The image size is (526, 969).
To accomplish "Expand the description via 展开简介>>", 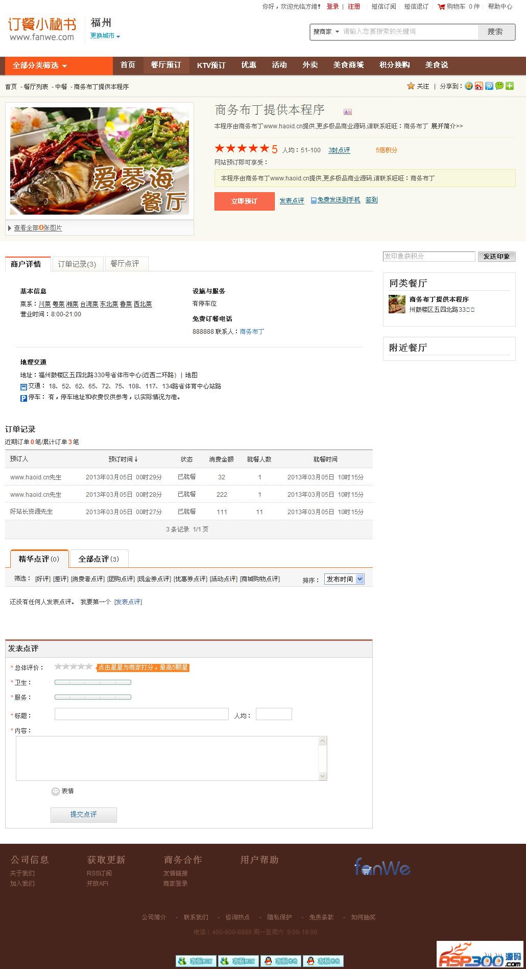I will tap(447, 126).
